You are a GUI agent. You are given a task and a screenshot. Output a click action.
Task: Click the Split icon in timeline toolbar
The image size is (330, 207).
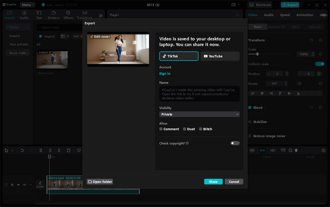(x=40, y=150)
